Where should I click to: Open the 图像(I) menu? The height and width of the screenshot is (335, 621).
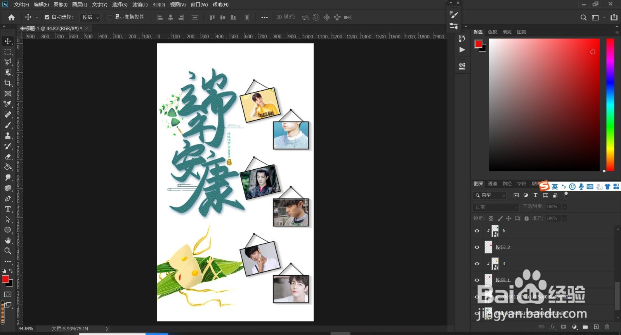(61, 5)
